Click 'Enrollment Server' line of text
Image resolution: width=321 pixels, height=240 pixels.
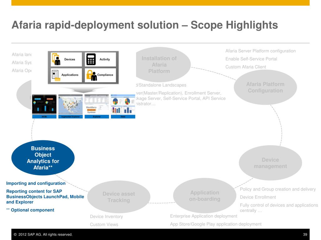point(179,93)
